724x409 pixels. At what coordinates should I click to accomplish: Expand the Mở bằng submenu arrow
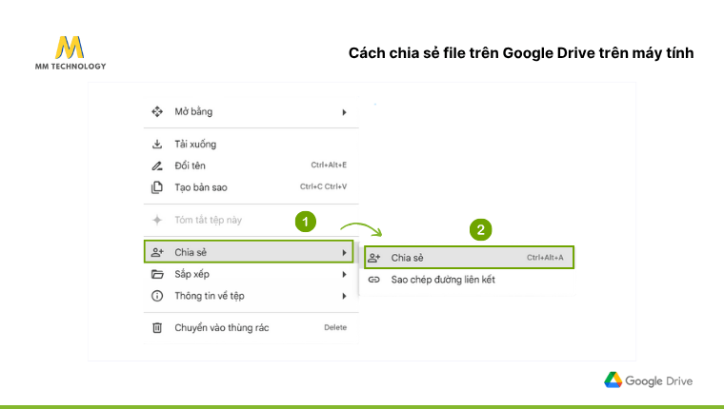click(x=344, y=112)
